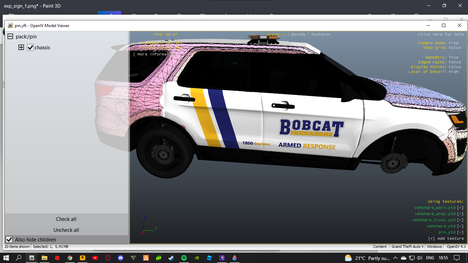Open Spotify from the taskbar
The image size is (468, 263).
(184, 258)
